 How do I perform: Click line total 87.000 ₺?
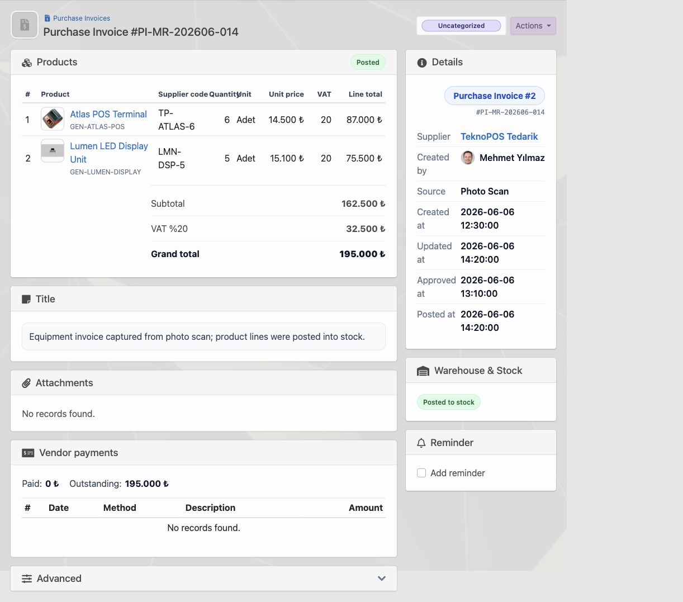tap(364, 120)
